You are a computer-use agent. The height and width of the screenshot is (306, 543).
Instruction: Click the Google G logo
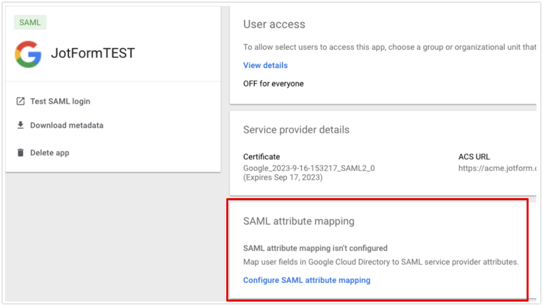click(x=28, y=54)
